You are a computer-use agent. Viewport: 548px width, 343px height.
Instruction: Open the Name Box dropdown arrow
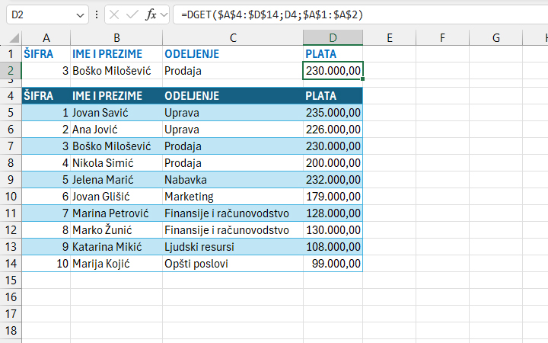coord(81,14)
